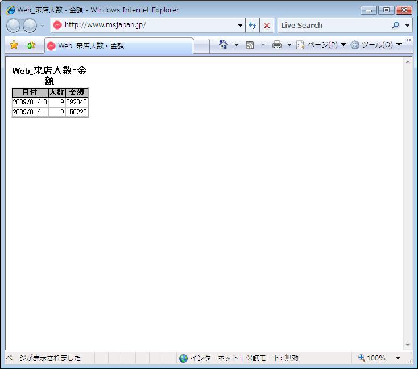Click the Back navigation button
Screen dimensions: 418x369
[13, 26]
